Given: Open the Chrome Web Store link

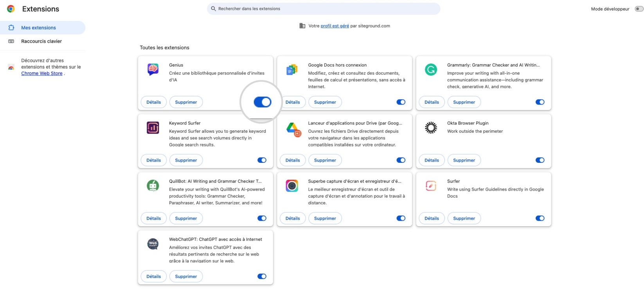Looking at the screenshot, I should tap(42, 74).
